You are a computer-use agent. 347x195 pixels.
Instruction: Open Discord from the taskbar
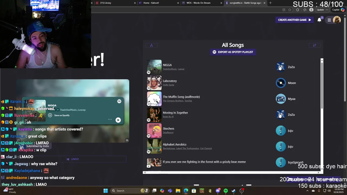click(218, 191)
